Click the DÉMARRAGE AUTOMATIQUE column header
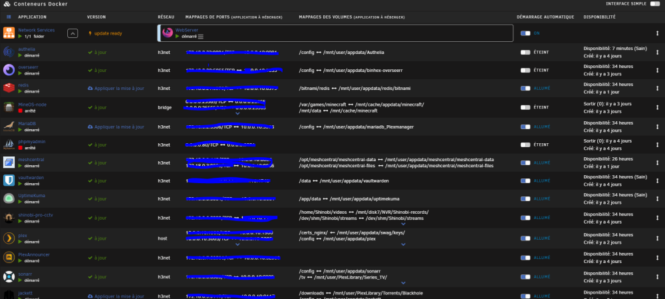Image resolution: width=665 pixels, height=299 pixels. point(545,17)
